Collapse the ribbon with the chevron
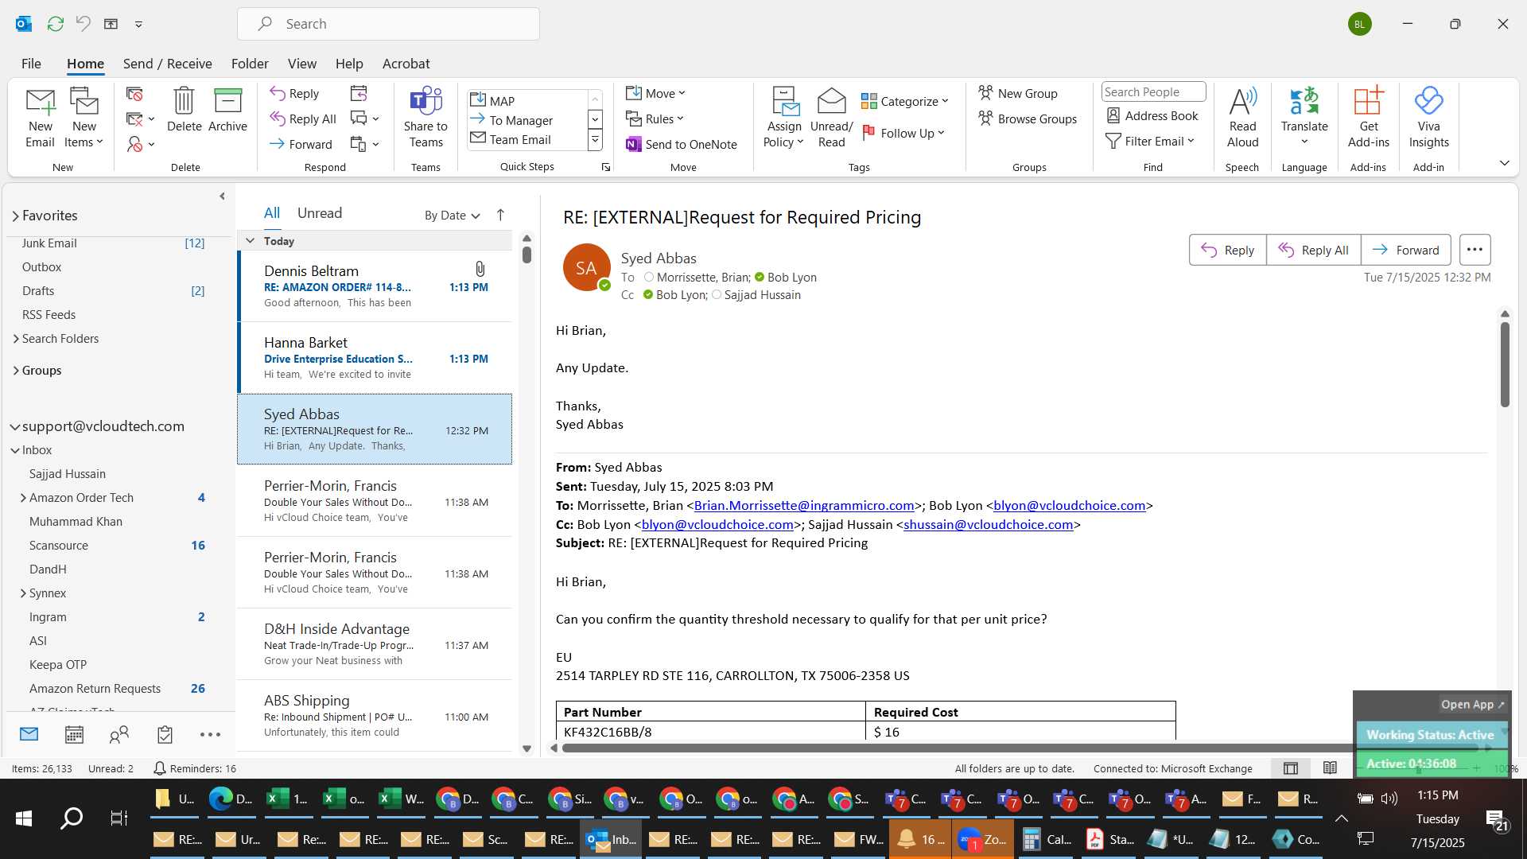Screen dimensions: 1527x859 point(1504,163)
